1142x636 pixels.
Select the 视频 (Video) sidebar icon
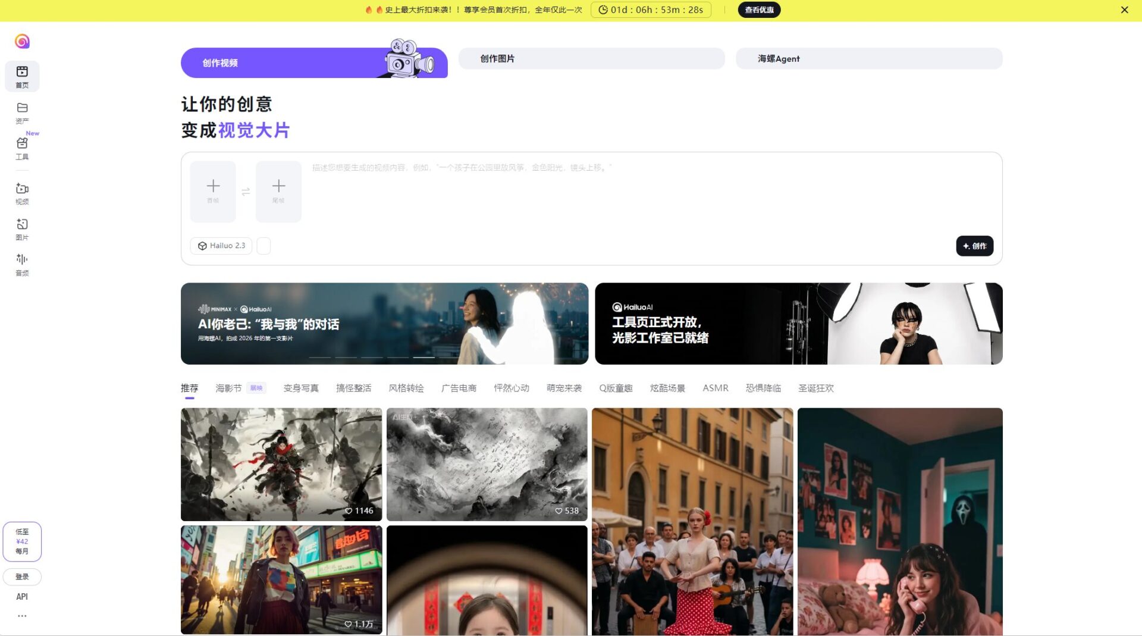22,193
